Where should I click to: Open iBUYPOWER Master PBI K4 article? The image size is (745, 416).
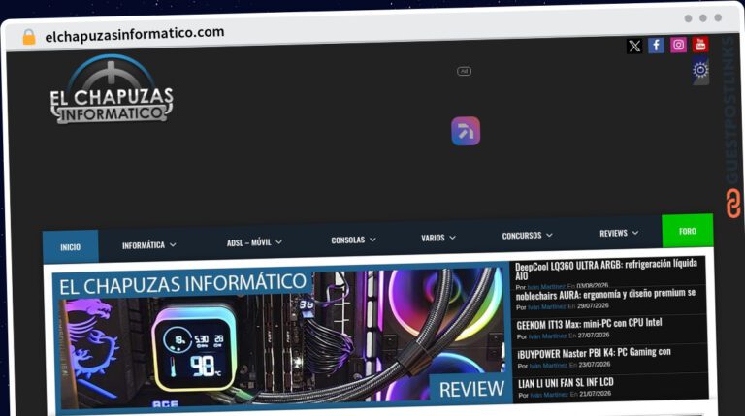594,353
